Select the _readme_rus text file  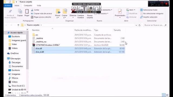tap(41, 42)
